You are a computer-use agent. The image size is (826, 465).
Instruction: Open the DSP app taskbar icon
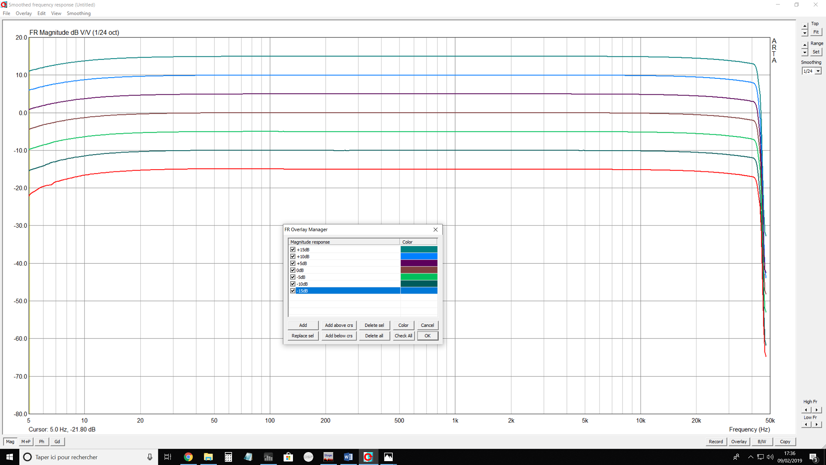coord(308,457)
